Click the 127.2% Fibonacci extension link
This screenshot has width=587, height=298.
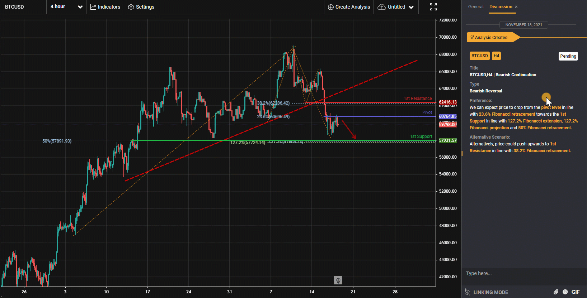(x=535, y=121)
